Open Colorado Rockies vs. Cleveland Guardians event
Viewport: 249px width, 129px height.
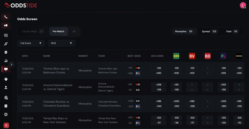pyautogui.click(x=56, y=104)
